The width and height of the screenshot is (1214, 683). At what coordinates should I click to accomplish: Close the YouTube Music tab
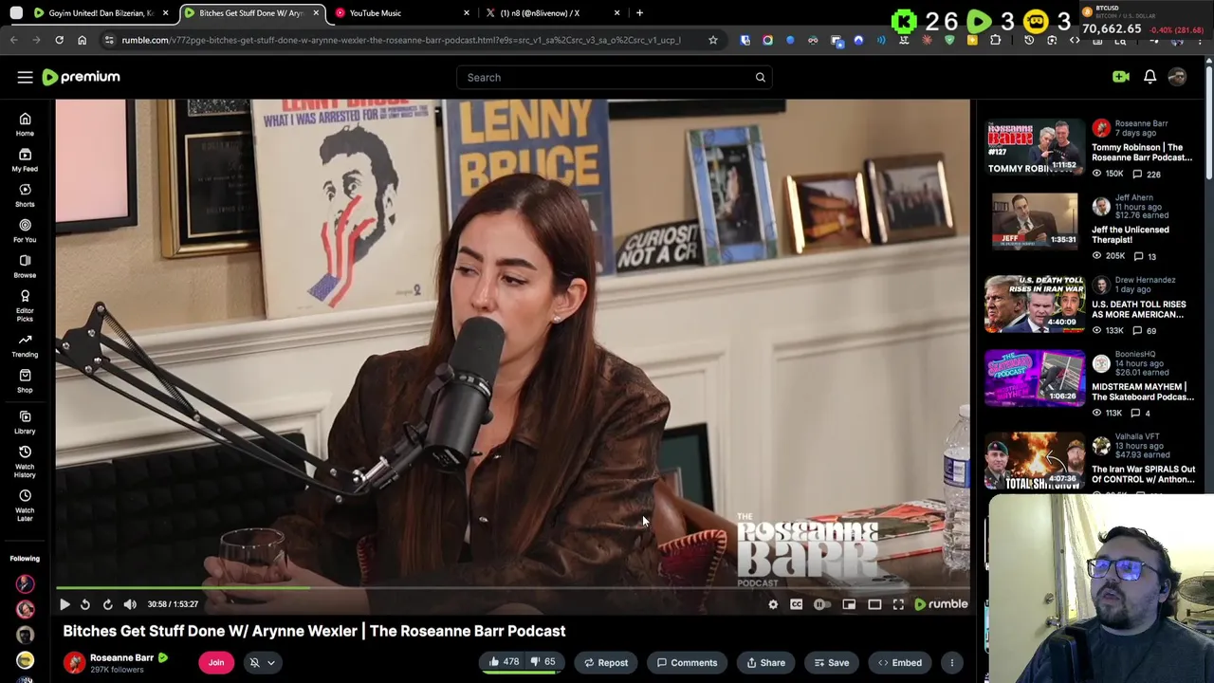point(466,13)
